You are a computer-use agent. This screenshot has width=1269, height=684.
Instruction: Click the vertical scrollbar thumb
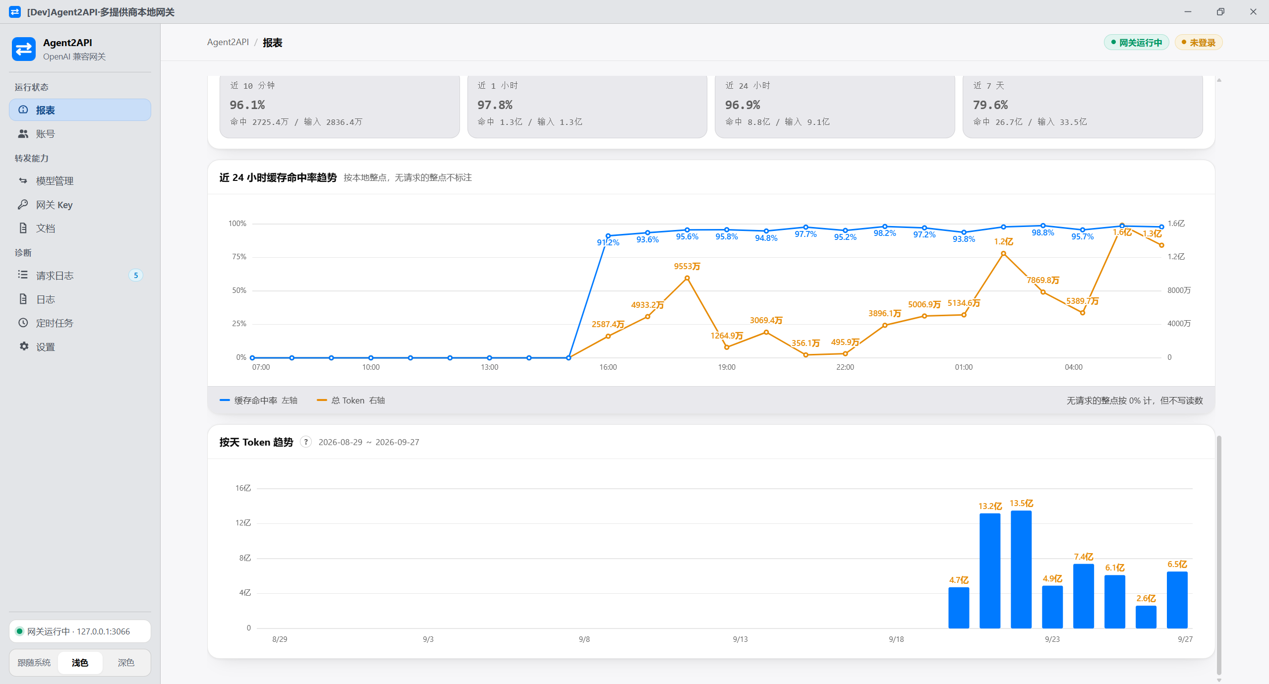tap(1219, 555)
